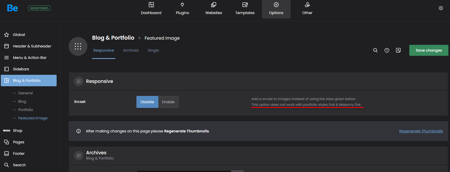Open the search magnifier in toolbar

375,50
